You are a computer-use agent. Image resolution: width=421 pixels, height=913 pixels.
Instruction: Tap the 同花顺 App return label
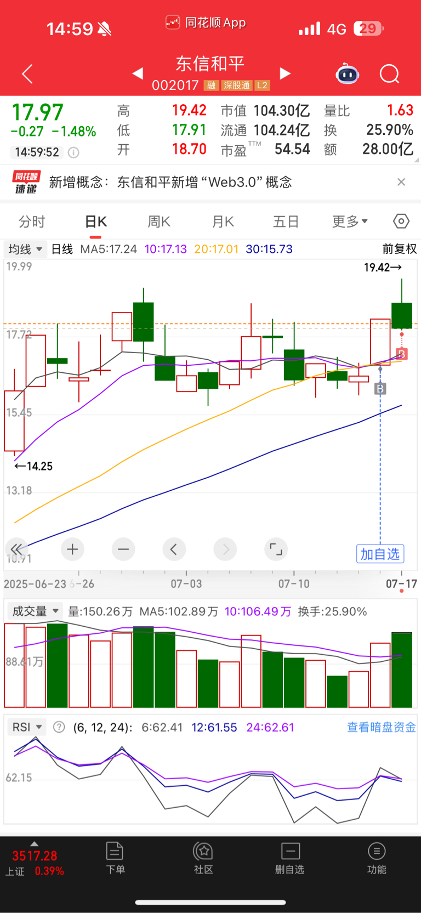pos(206,22)
